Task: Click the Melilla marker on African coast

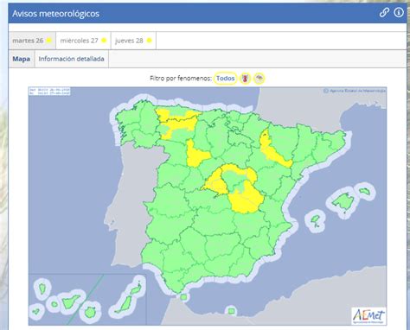Action: (x=231, y=311)
